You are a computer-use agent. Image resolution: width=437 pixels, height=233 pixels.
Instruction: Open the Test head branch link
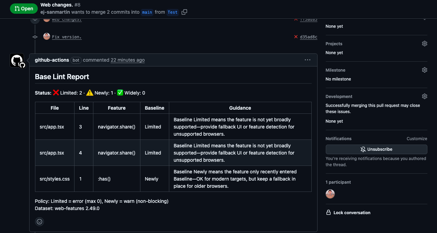tap(172, 12)
